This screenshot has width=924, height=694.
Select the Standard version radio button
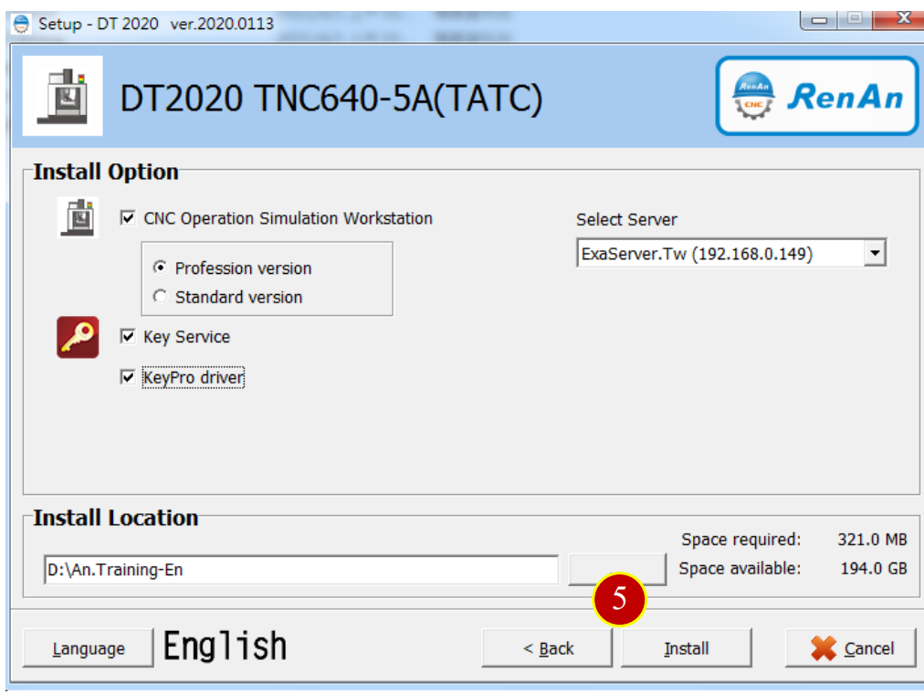point(160,297)
